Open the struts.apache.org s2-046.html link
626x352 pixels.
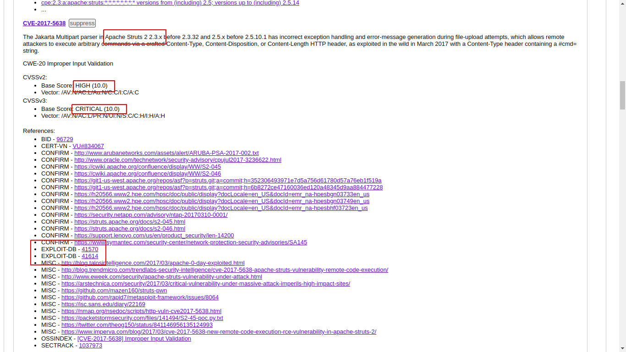coord(130,229)
